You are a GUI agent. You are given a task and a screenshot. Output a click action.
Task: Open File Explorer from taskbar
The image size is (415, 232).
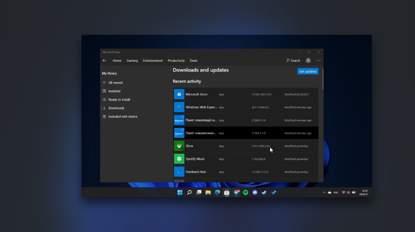tap(208, 193)
